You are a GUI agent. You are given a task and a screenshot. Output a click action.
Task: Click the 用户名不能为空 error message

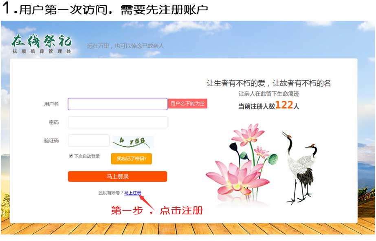(x=187, y=104)
